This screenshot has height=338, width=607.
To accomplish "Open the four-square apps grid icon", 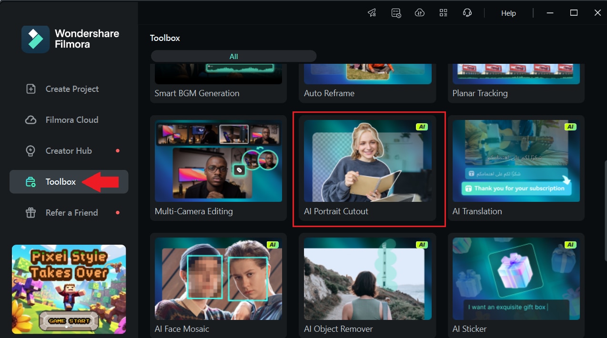I will [444, 13].
